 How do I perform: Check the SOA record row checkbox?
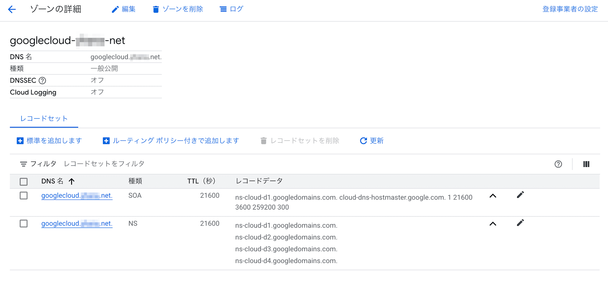pos(24,195)
